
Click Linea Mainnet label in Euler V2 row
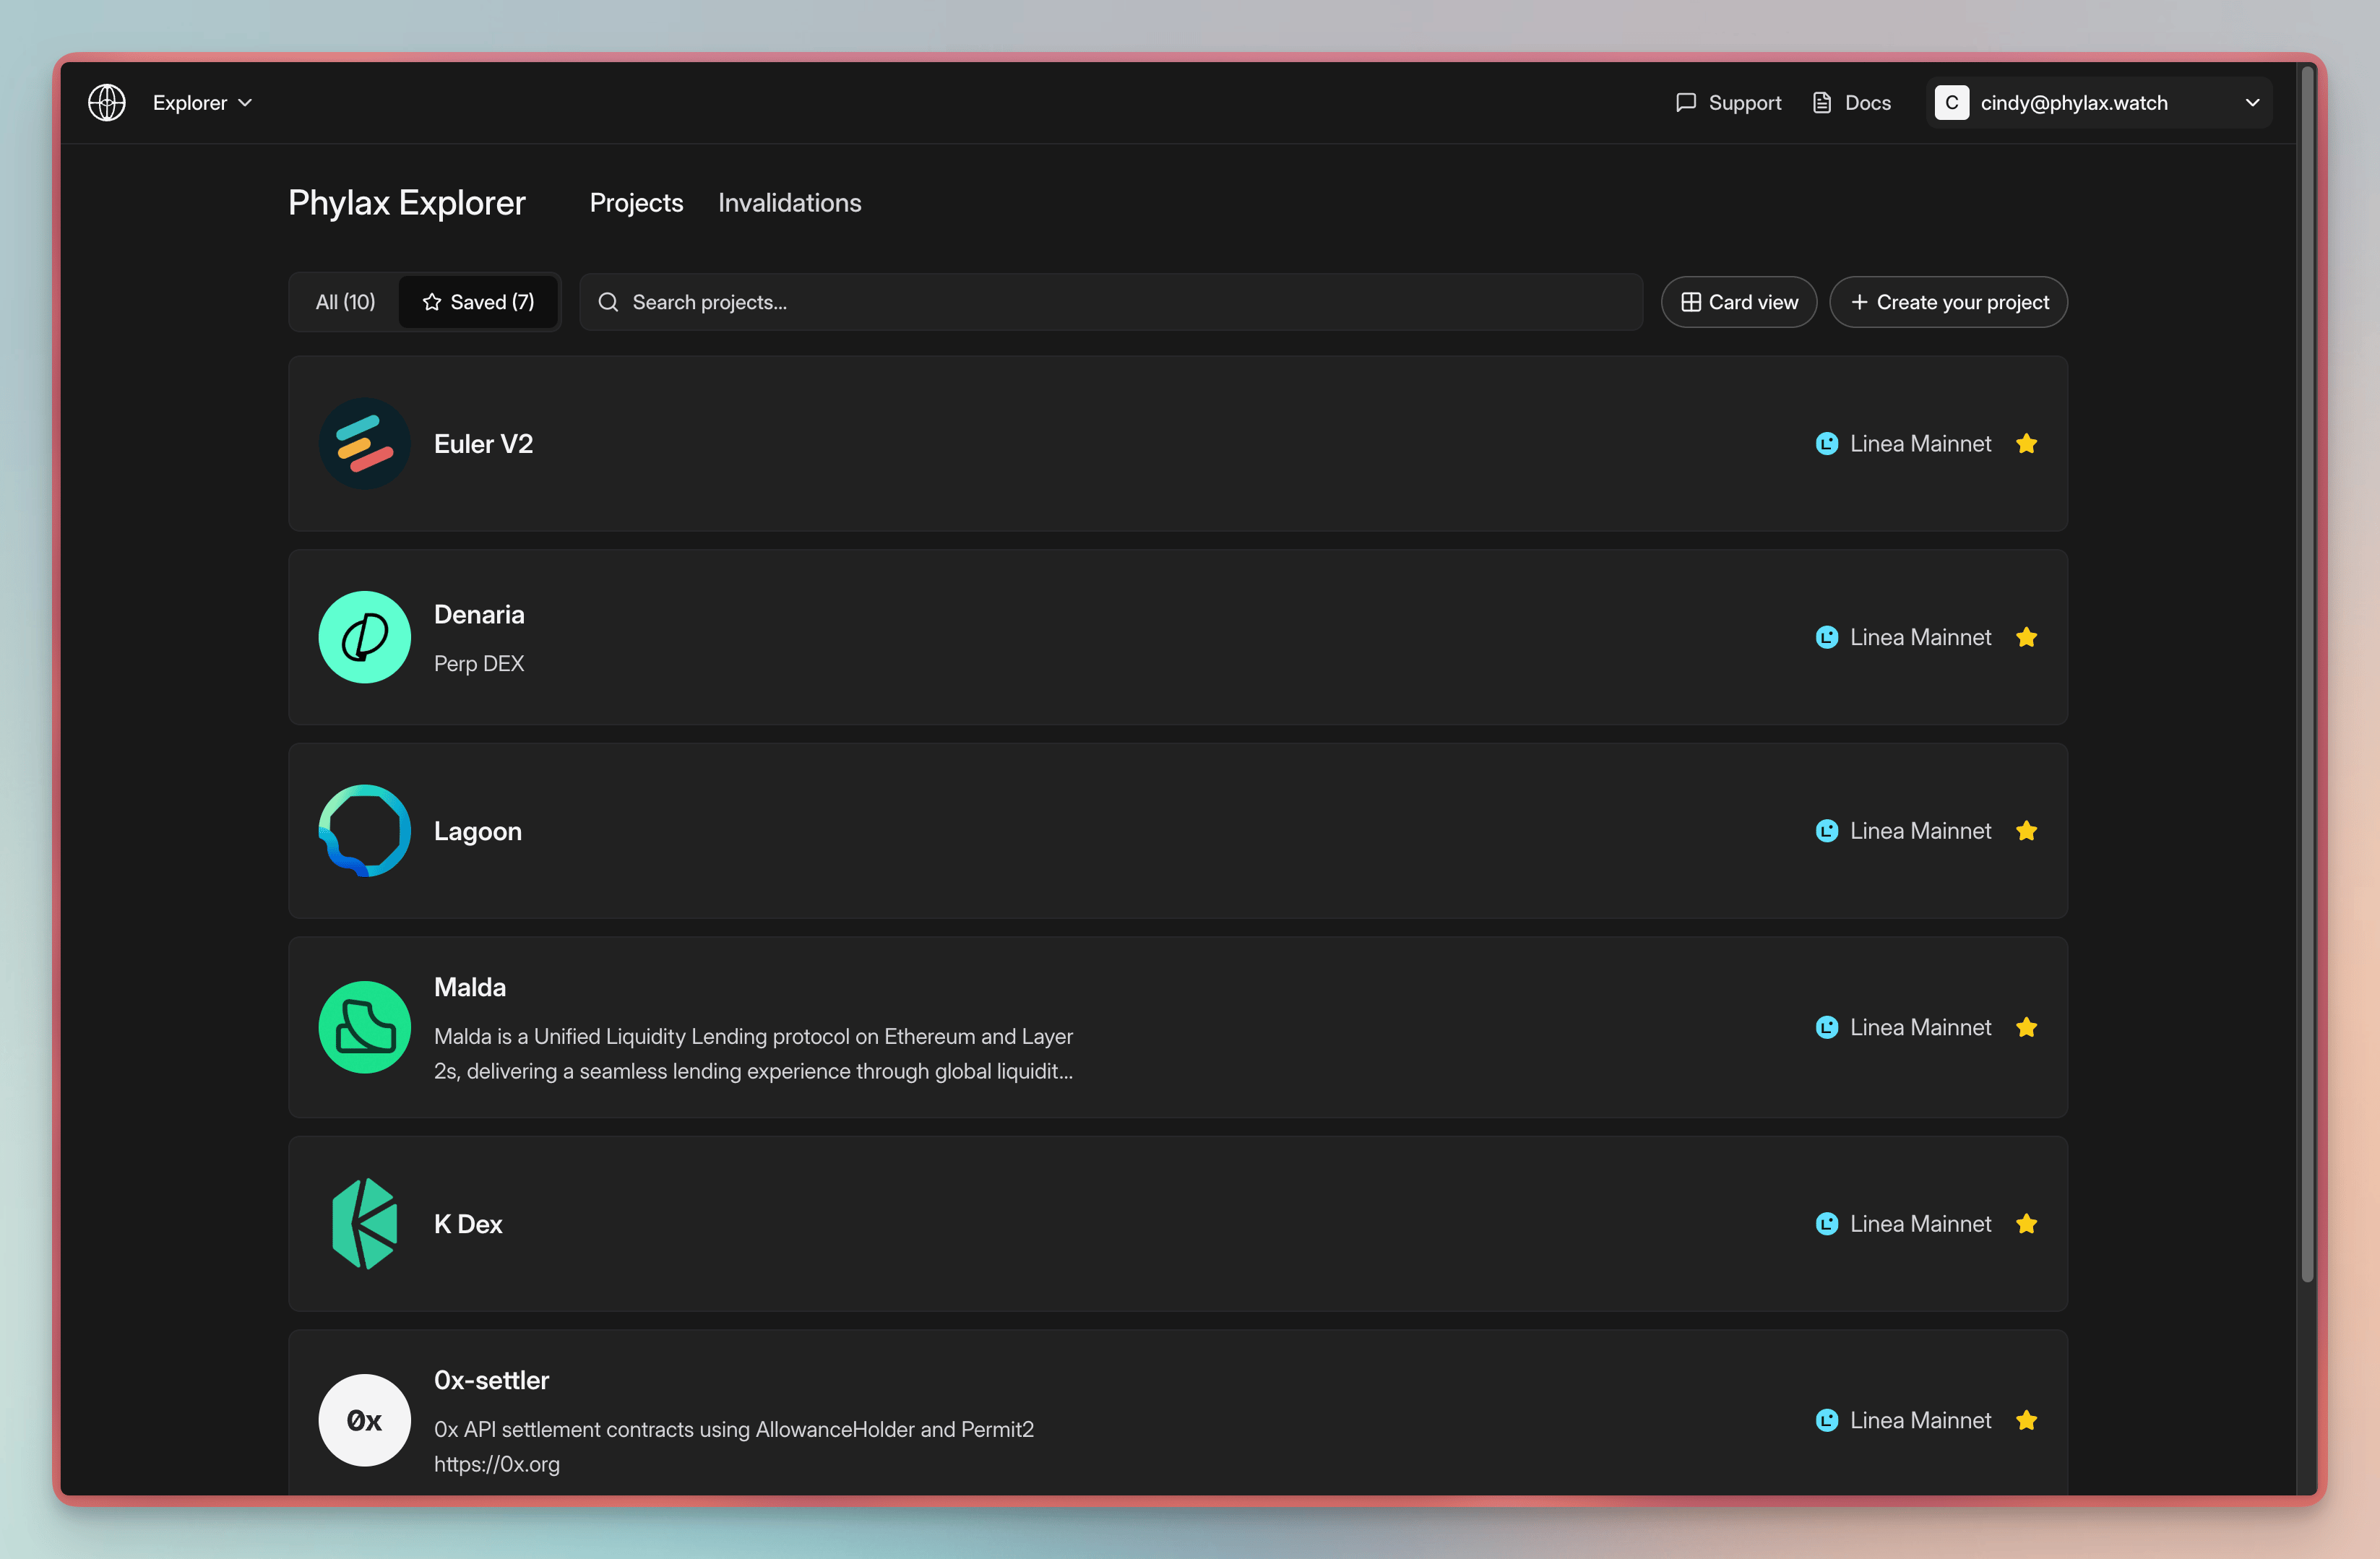point(1920,443)
